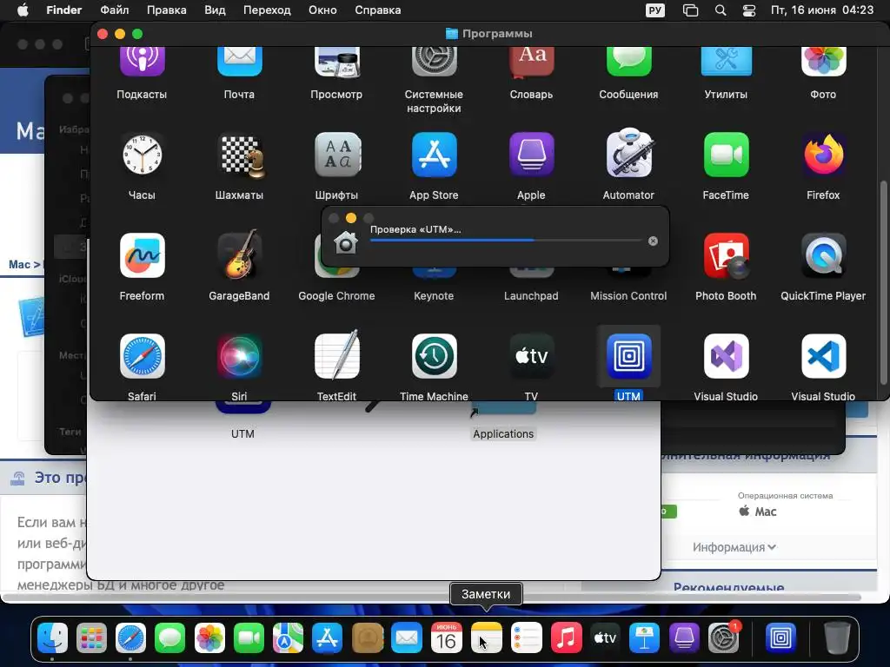The image size is (890, 667).
Task: Open Keynote from the Dock
Action: click(x=644, y=637)
